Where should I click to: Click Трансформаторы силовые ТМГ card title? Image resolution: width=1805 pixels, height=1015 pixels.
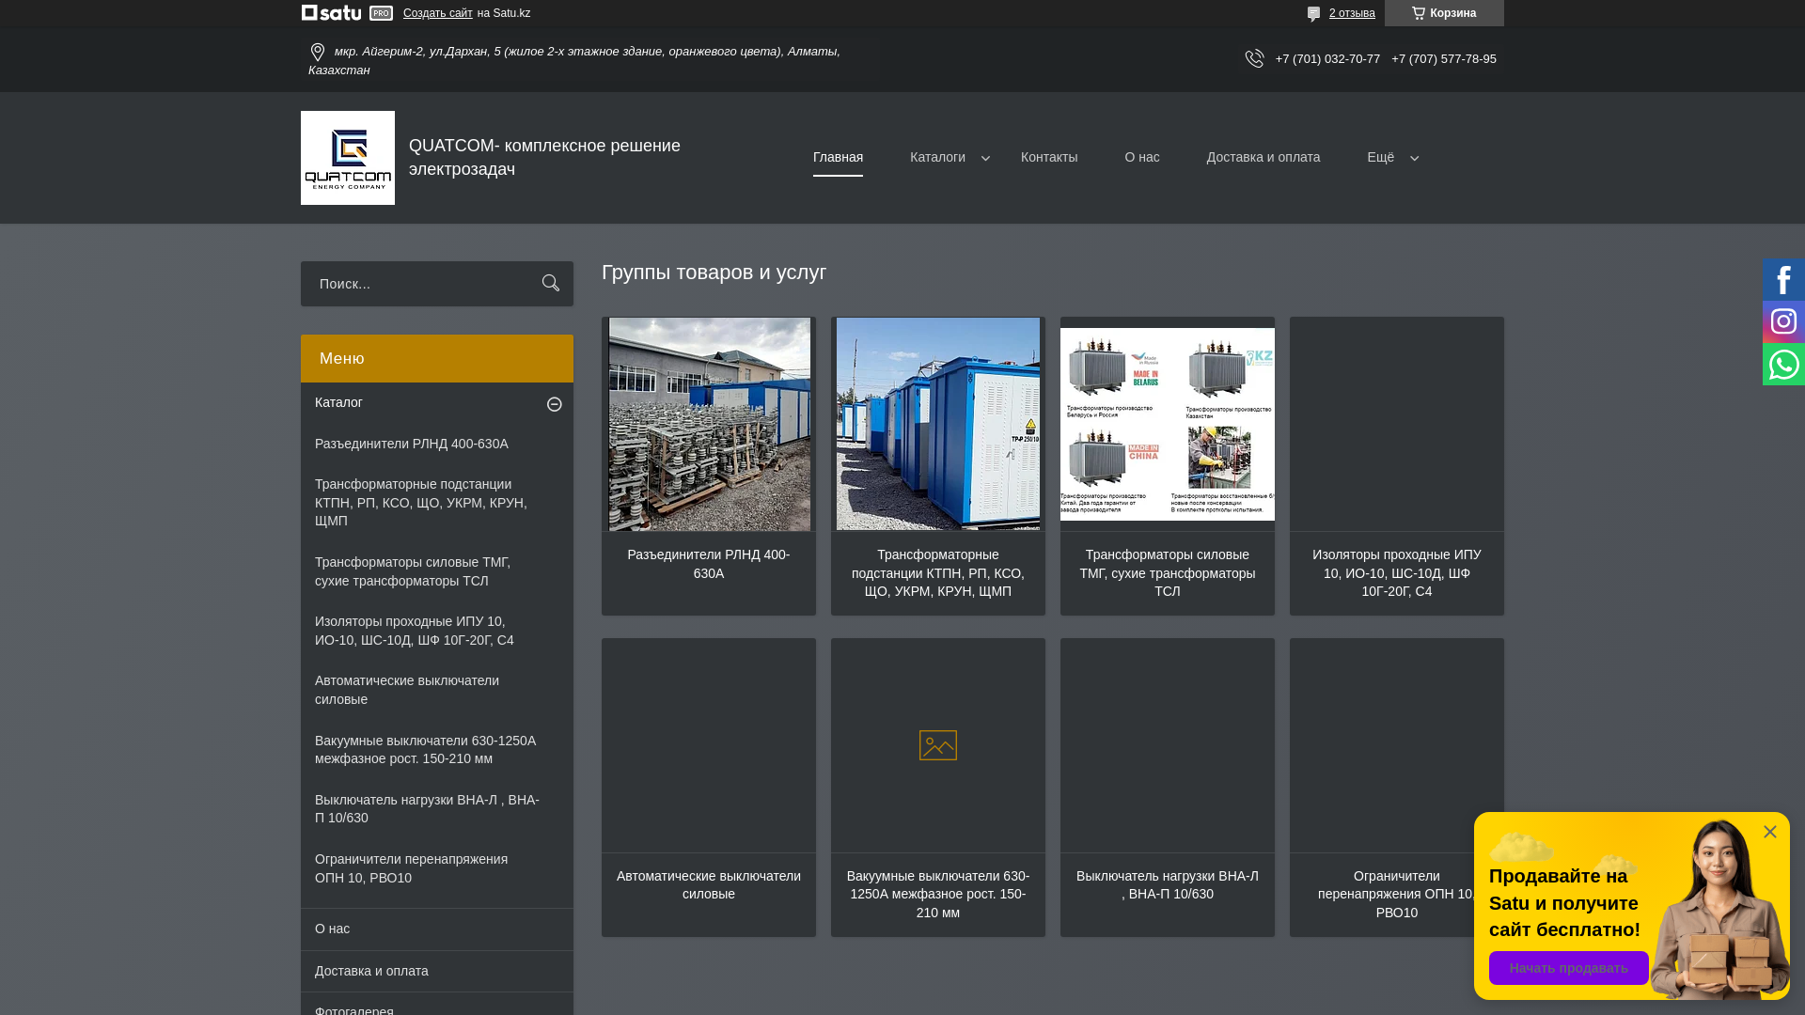[1168, 573]
